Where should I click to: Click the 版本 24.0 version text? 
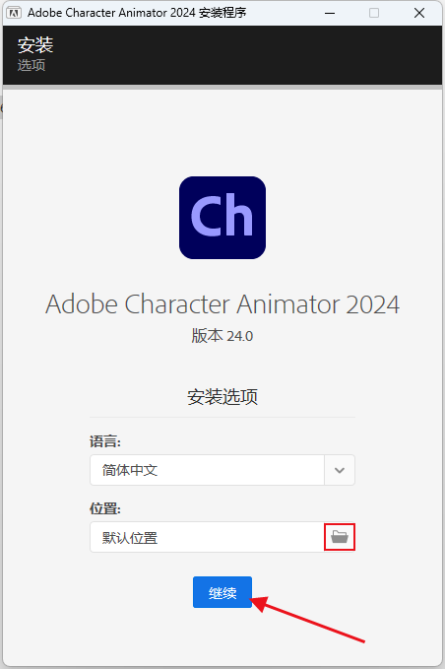[x=222, y=336]
